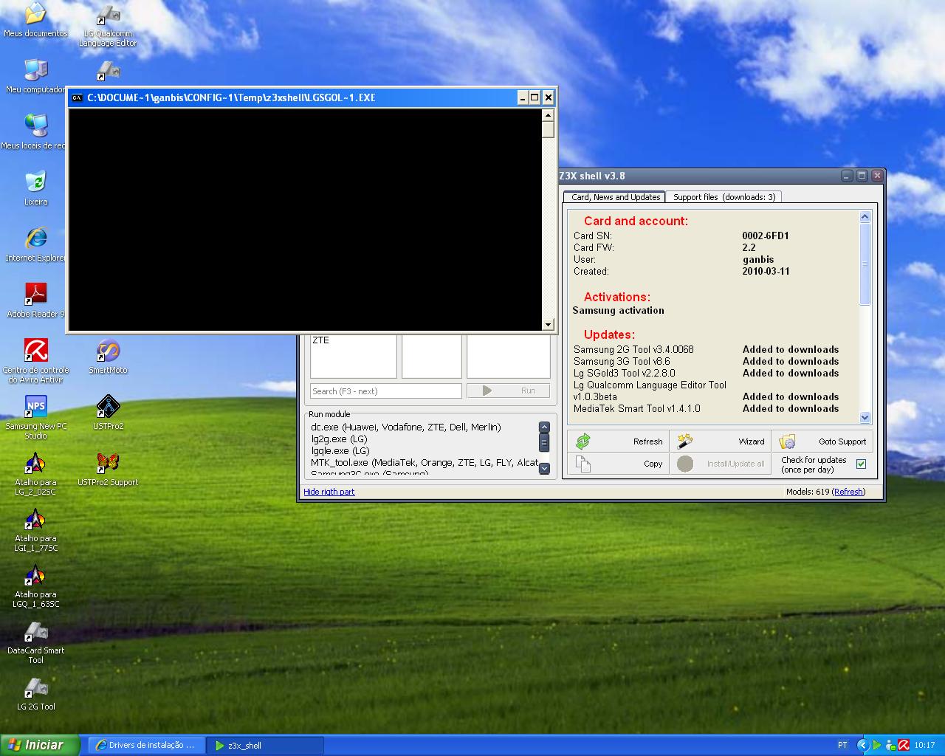Click the Goto Support gear icon
Screen dimensions: 945x756
tap(787, 441)
